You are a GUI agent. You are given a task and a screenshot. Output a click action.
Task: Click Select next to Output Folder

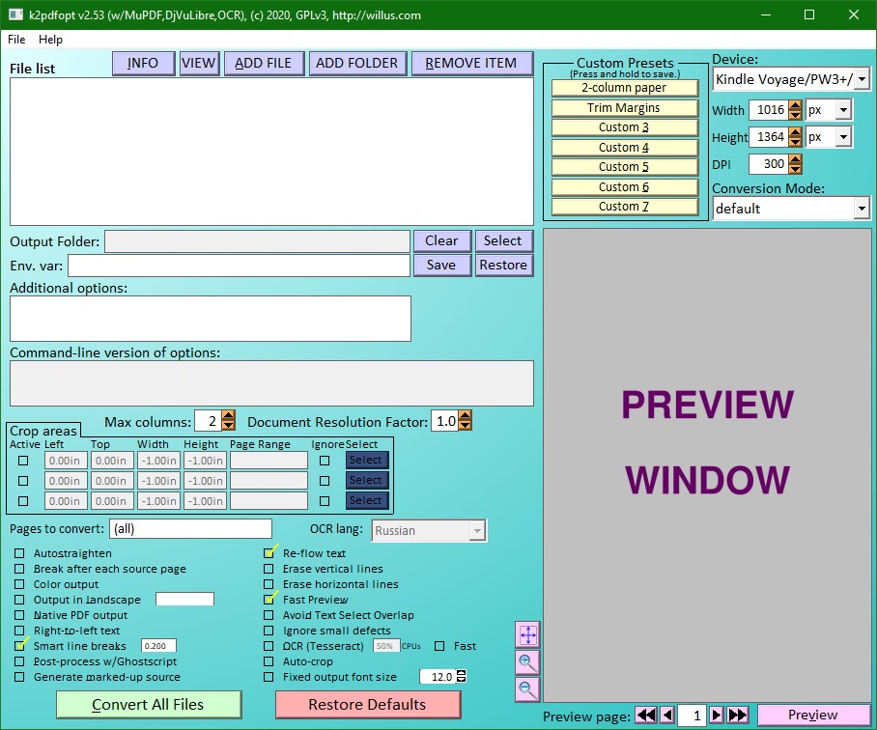pos(503,240)
